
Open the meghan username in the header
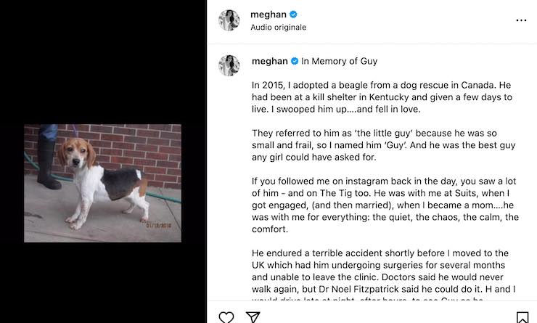tap(268, 15)
